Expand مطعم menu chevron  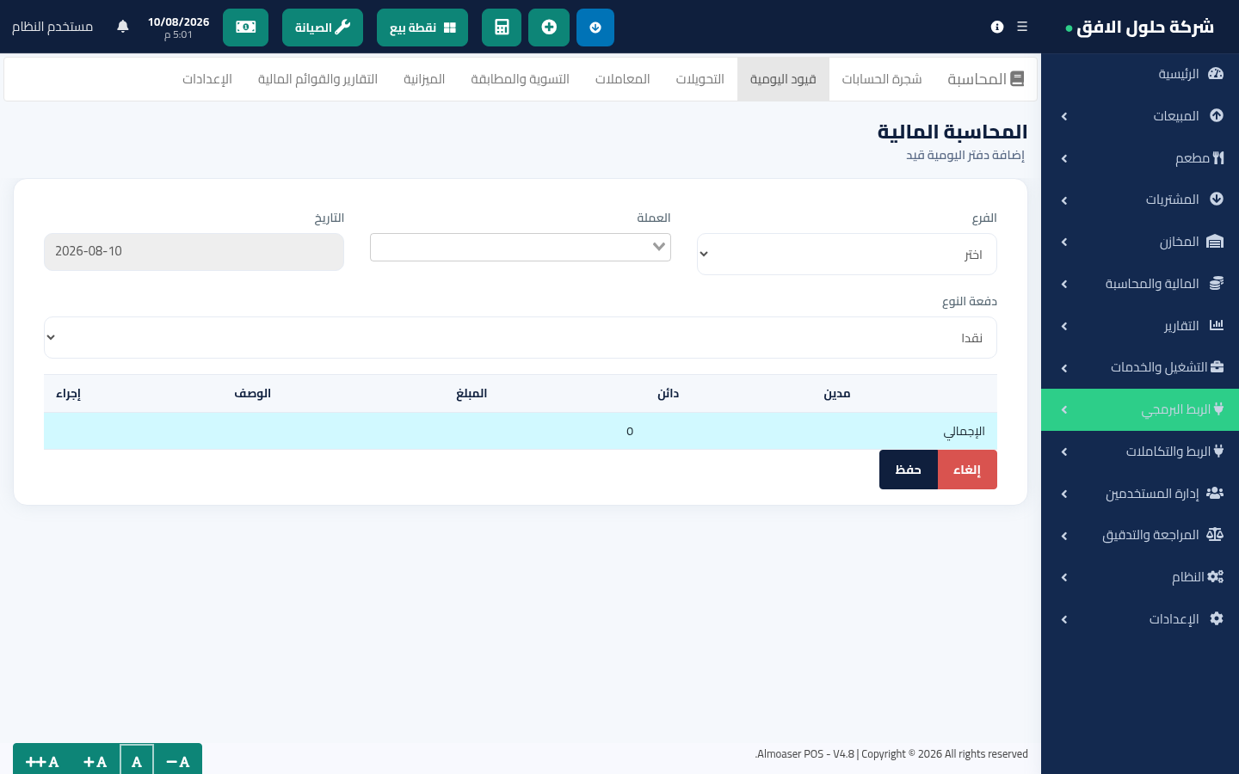tap(1064, 158)
